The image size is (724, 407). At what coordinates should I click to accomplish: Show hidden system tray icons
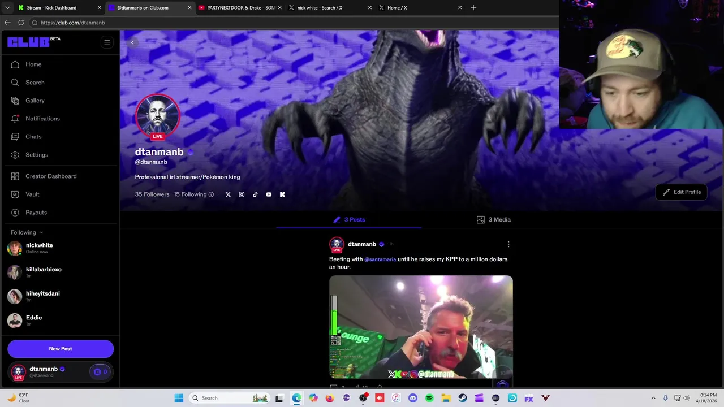(653, 398)
